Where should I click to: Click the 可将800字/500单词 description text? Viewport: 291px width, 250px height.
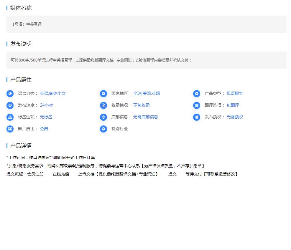[x=101, y=60]
